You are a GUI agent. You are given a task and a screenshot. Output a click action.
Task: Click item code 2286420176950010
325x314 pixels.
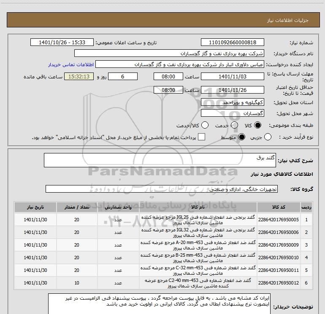(x=279, y=258)
